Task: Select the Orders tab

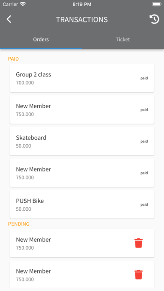Action: [x=41, y=39]
